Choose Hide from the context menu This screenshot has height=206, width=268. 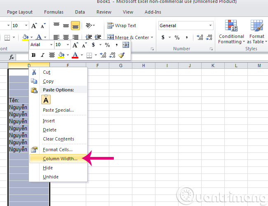pyautogui.click(x=58, y=168)
